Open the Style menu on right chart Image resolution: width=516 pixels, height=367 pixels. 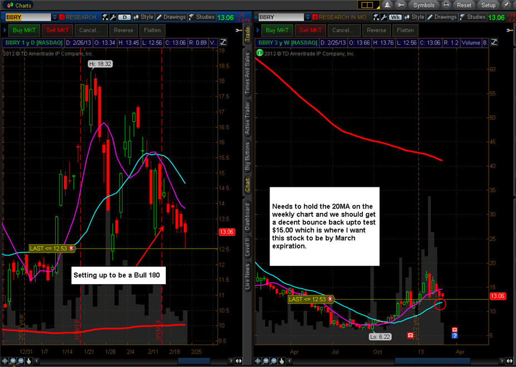pyautogui.click(x=414, y=17)
